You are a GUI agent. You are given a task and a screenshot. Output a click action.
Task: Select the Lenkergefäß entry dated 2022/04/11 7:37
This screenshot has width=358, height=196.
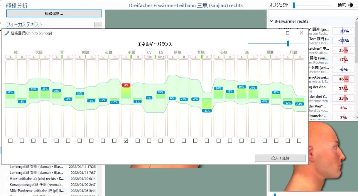pyautogui.click(x=53, y=173)
